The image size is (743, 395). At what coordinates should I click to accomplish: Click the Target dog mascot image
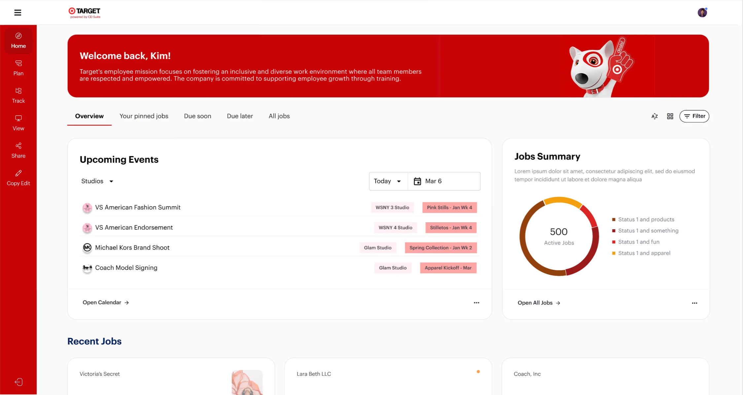(x=601, y=67)
